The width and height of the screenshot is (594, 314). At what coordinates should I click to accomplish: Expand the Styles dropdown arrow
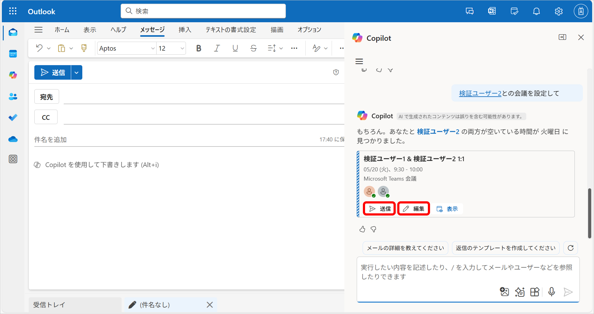[x=326, y=48]
